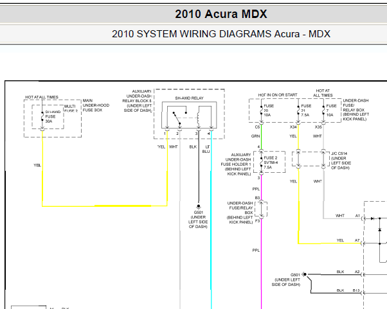Image resolution: width=387 pixels, height=309 pixels.
Task: Select the "AUXILIARY UNDER-DASH RELAY BLOCK" label
Action: coord(138,101)
